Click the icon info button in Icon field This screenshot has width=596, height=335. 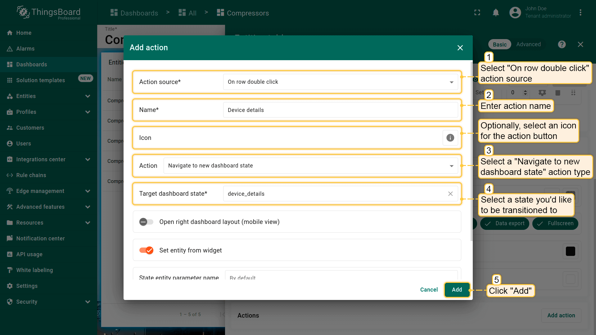pos(450,138)
